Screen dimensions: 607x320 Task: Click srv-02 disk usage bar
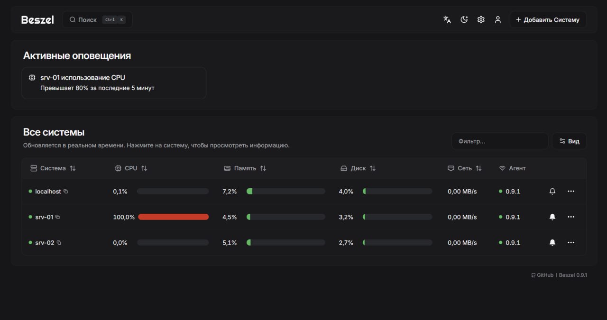coord(397,243)
